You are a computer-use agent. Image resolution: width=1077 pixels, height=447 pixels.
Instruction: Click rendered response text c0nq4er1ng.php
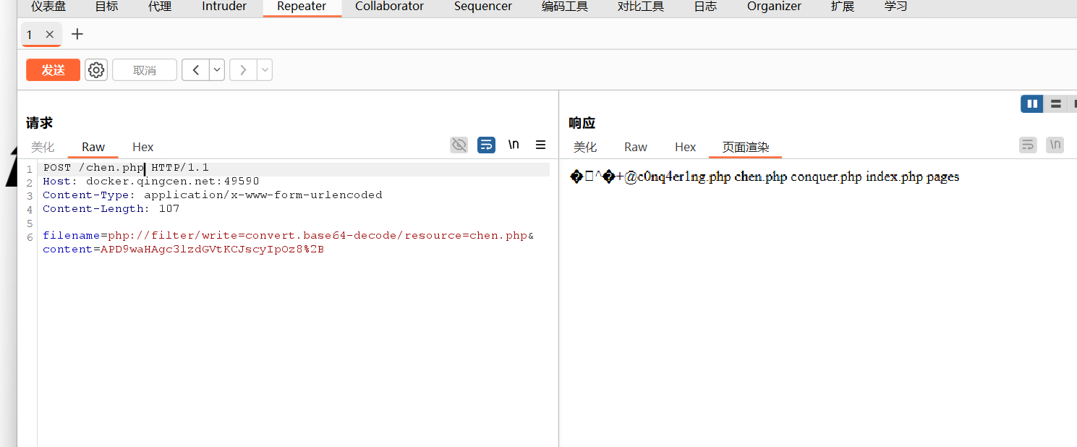click(x=684, y=177)
